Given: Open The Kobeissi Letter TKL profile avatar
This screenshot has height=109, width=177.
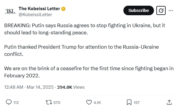Looking at the screenshot, I should point(10,11).
